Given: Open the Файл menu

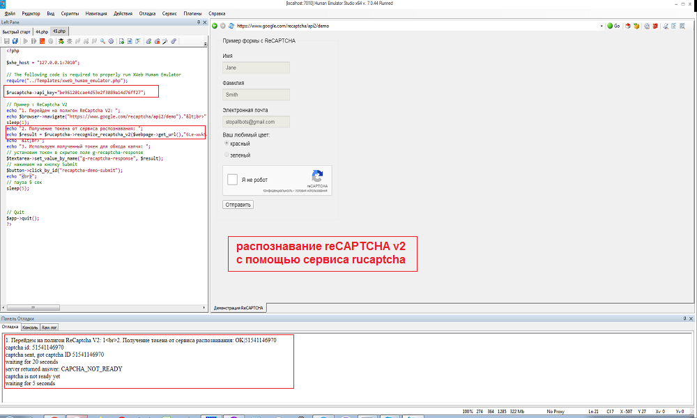Looking at the screenshot, I should pos(10,13).
